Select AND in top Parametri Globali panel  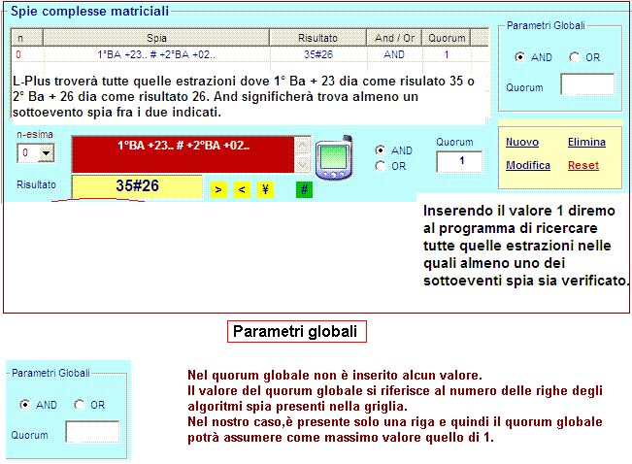pos(520,57)
